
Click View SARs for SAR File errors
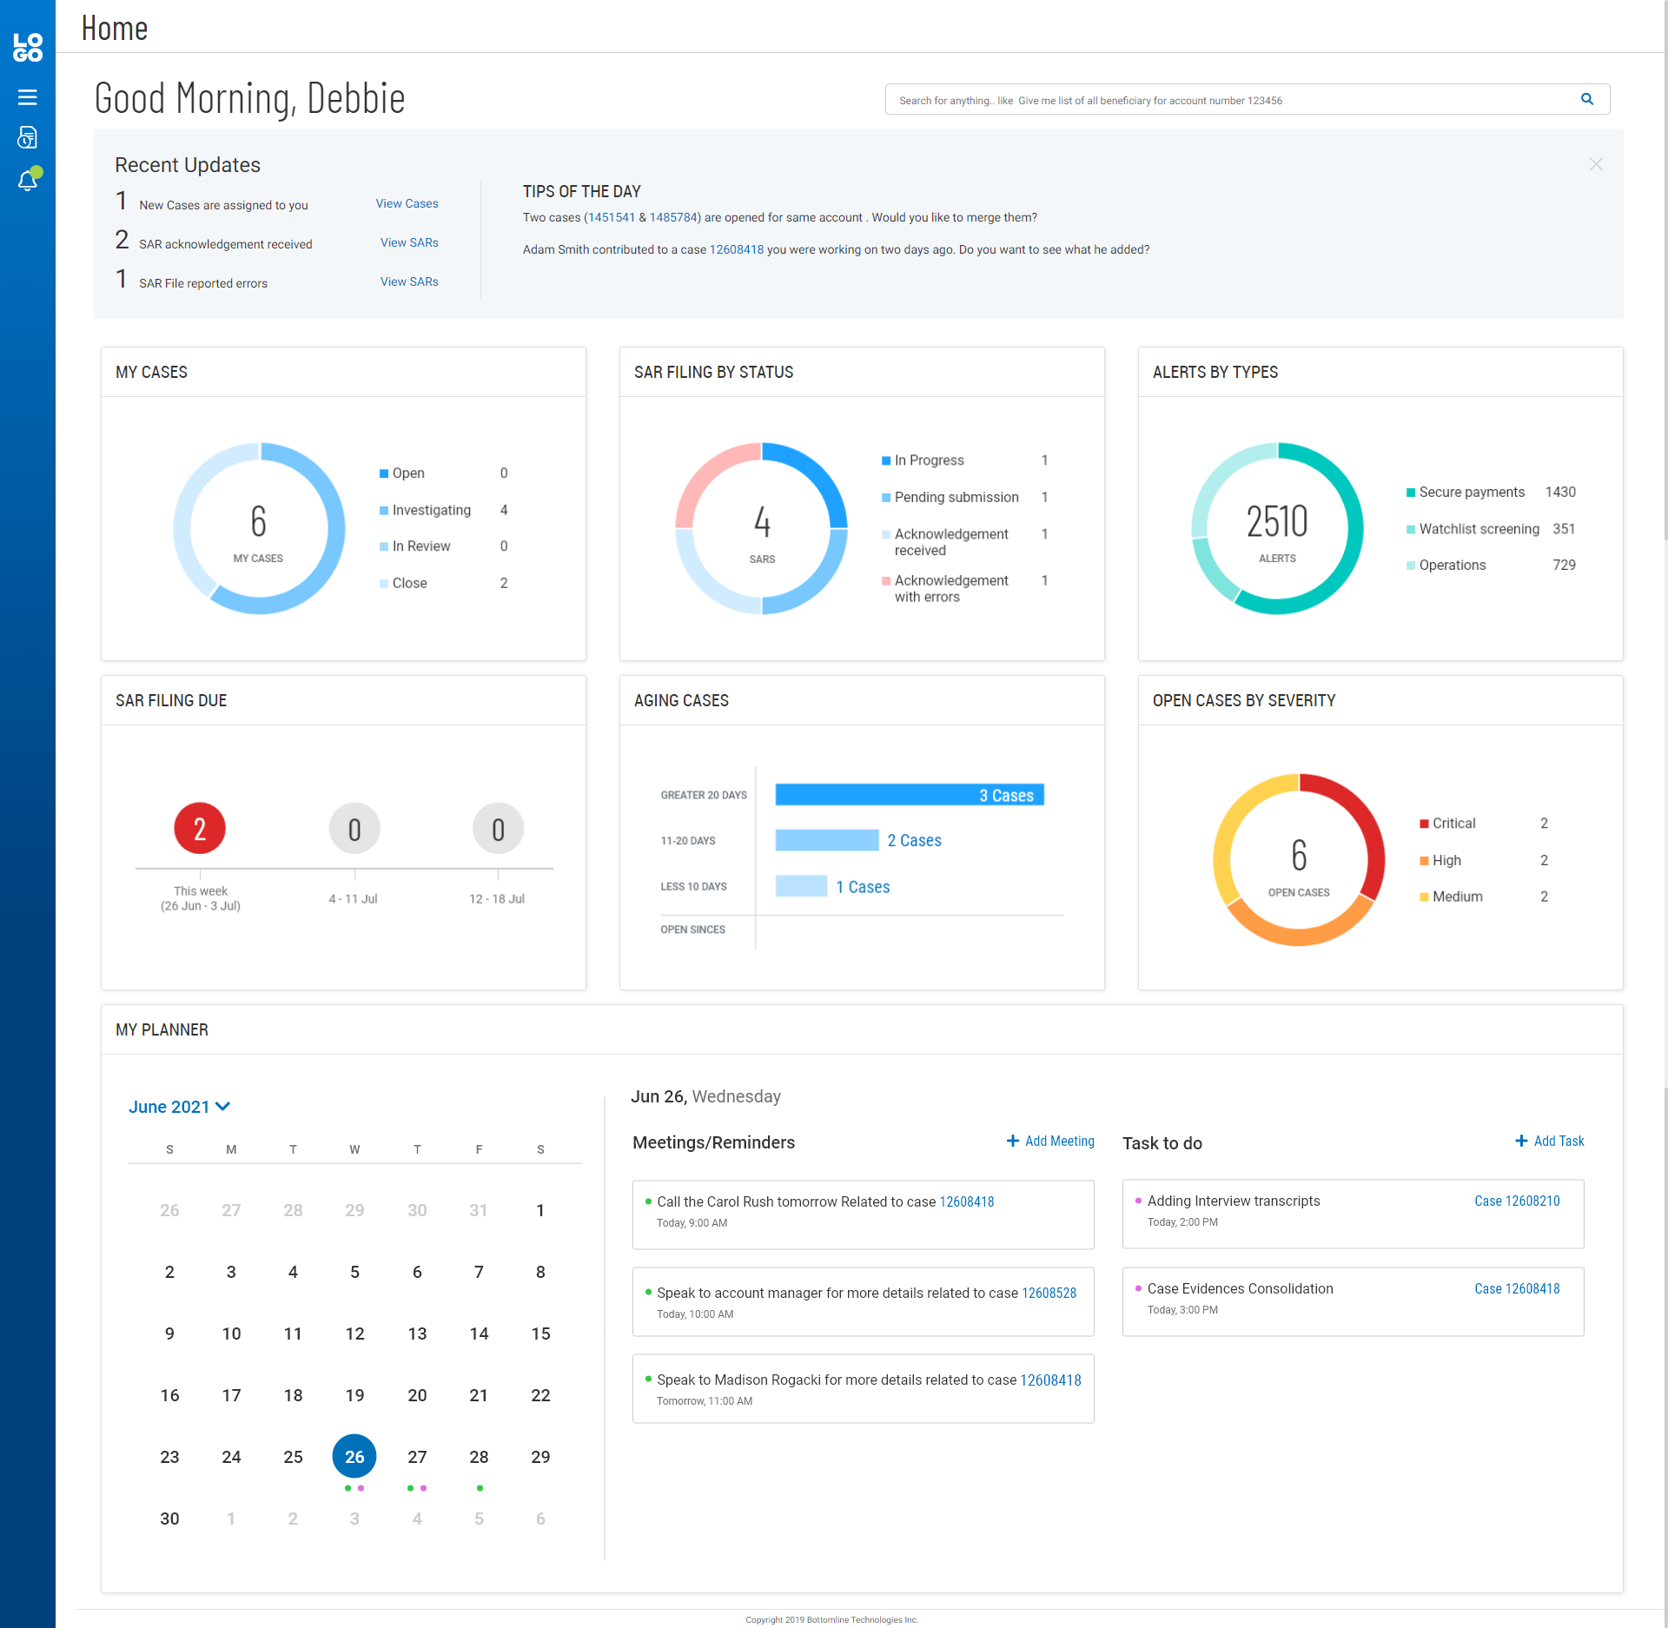tap(409, 281)
